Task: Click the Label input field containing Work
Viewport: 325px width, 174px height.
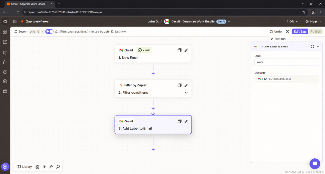Action: pyautogui.click(x=287, y=62)
